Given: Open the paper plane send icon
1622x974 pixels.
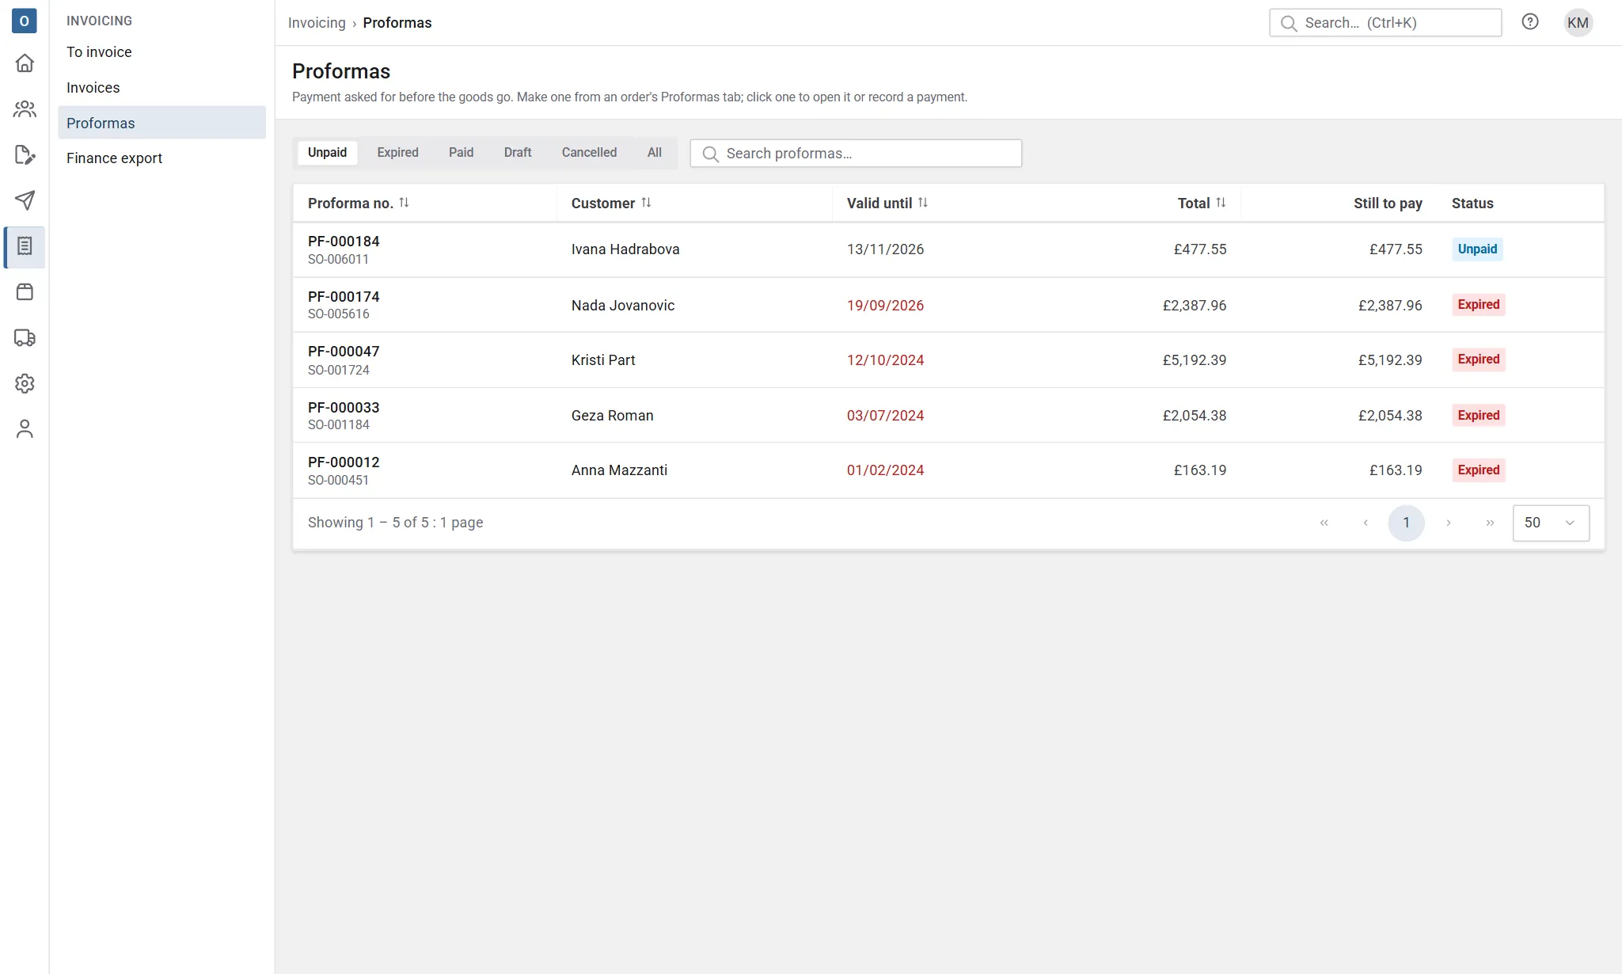Looking at the screenshot, I should (25, 200).
